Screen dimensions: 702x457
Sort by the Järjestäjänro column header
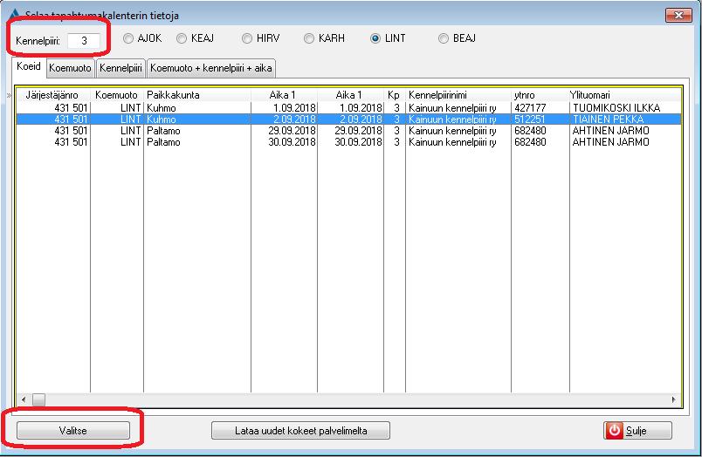[x=52, y=95]
